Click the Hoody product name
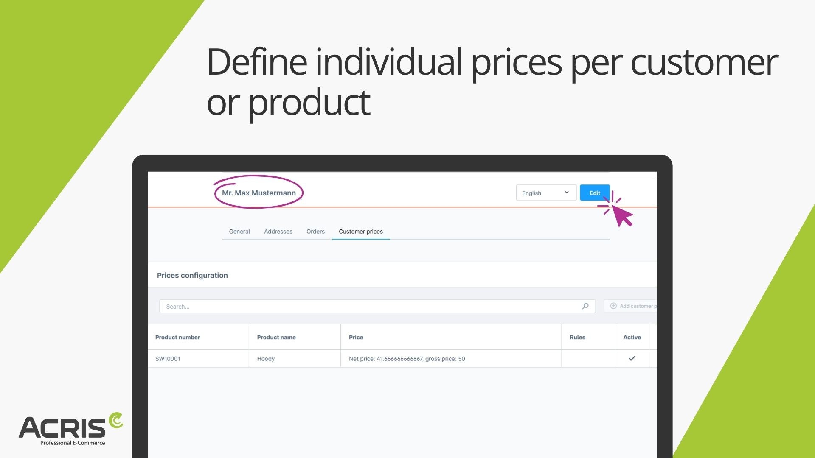 click(x=266, y=359)
